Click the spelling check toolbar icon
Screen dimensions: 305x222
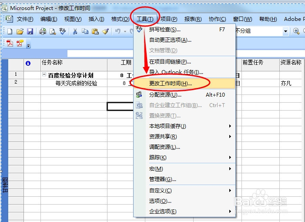click(63, 31)
